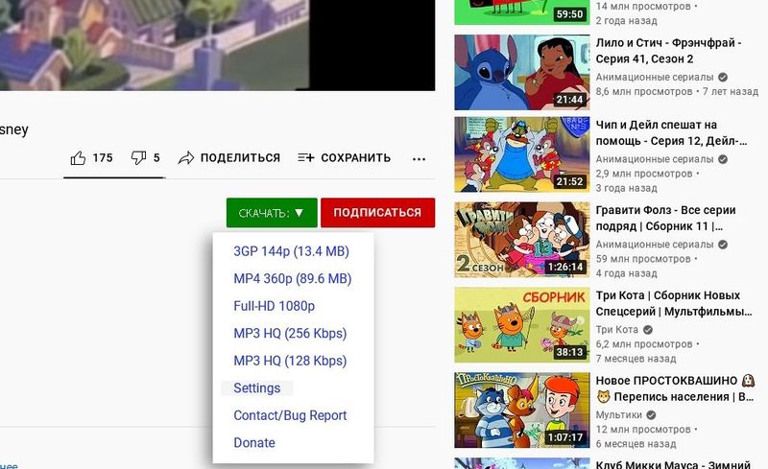Choose MP4 360p (89.6 MB) download option
Image resolution: width=768 pixels, height=469 pixels.
click(x=293, y=278)
